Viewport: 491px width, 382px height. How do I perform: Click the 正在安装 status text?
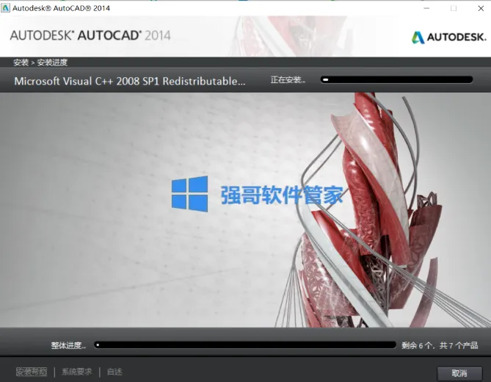[288, 80]
